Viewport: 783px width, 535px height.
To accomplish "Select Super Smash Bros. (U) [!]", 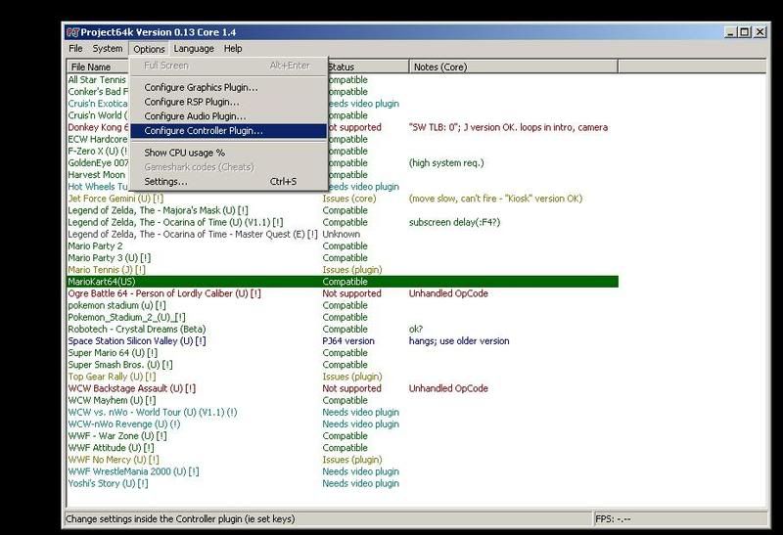I will (120, 365).
